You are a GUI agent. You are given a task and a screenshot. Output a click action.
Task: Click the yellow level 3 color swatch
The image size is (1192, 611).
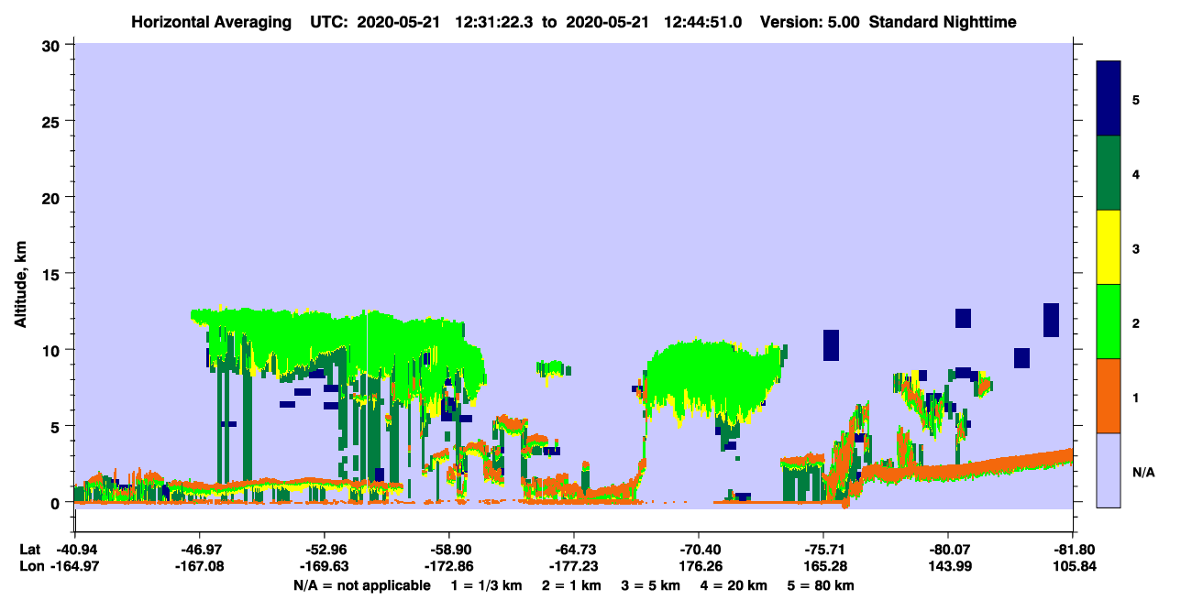[1109, 247]
